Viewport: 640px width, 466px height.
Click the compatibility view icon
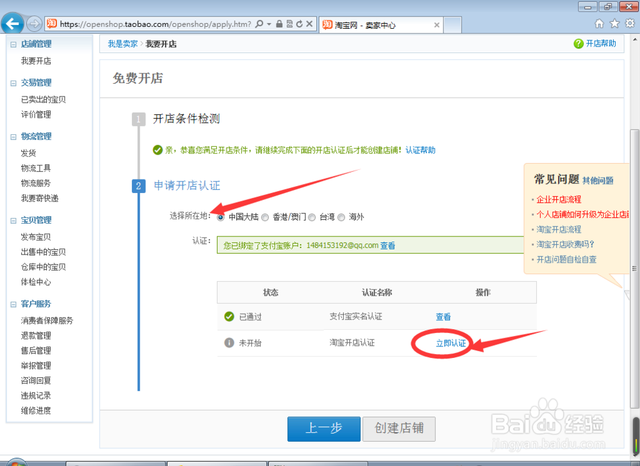coord(289,24)
